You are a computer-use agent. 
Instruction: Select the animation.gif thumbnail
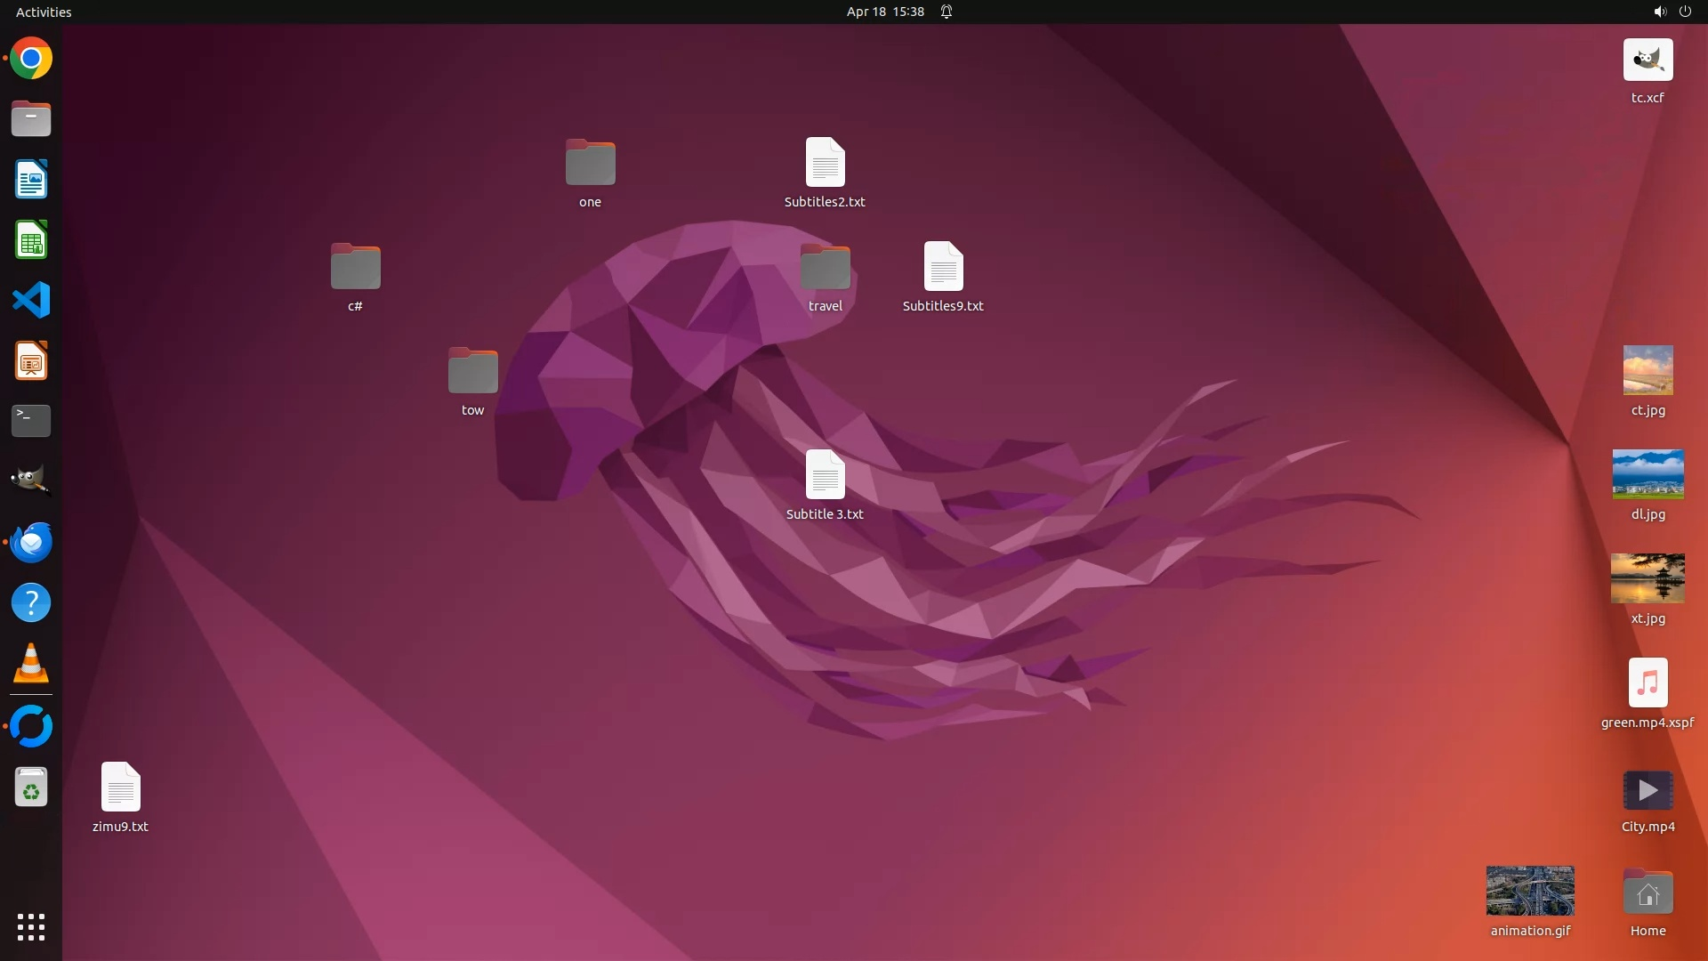coord(1530,891)
